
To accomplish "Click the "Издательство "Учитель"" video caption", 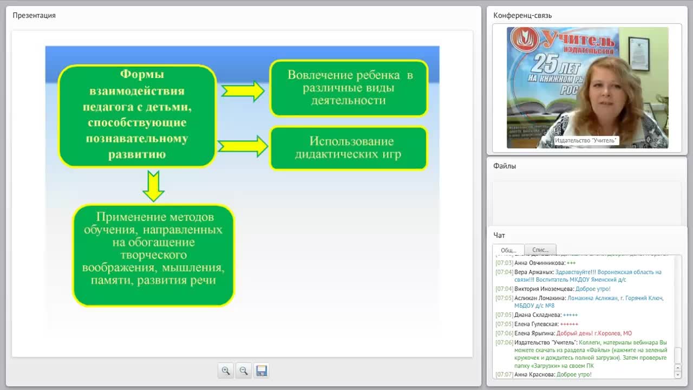I will pos(586,141).
